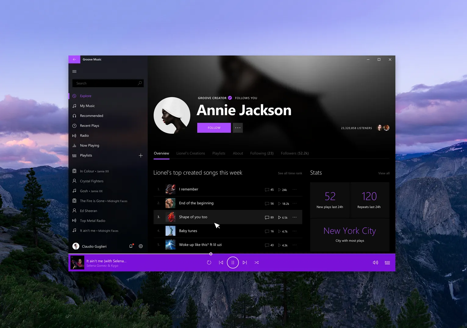Image resolution: width=467 pixels, height=328 pixels.
Task: Click the Repeats last 24h card
Action: pyautogui.click(x=370, y=200)
